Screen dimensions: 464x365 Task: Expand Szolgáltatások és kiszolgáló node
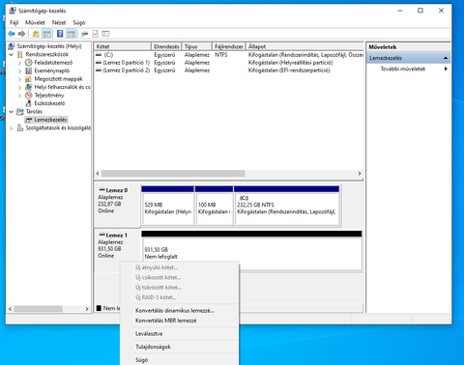pyautogui.click(x=12, y=128)
